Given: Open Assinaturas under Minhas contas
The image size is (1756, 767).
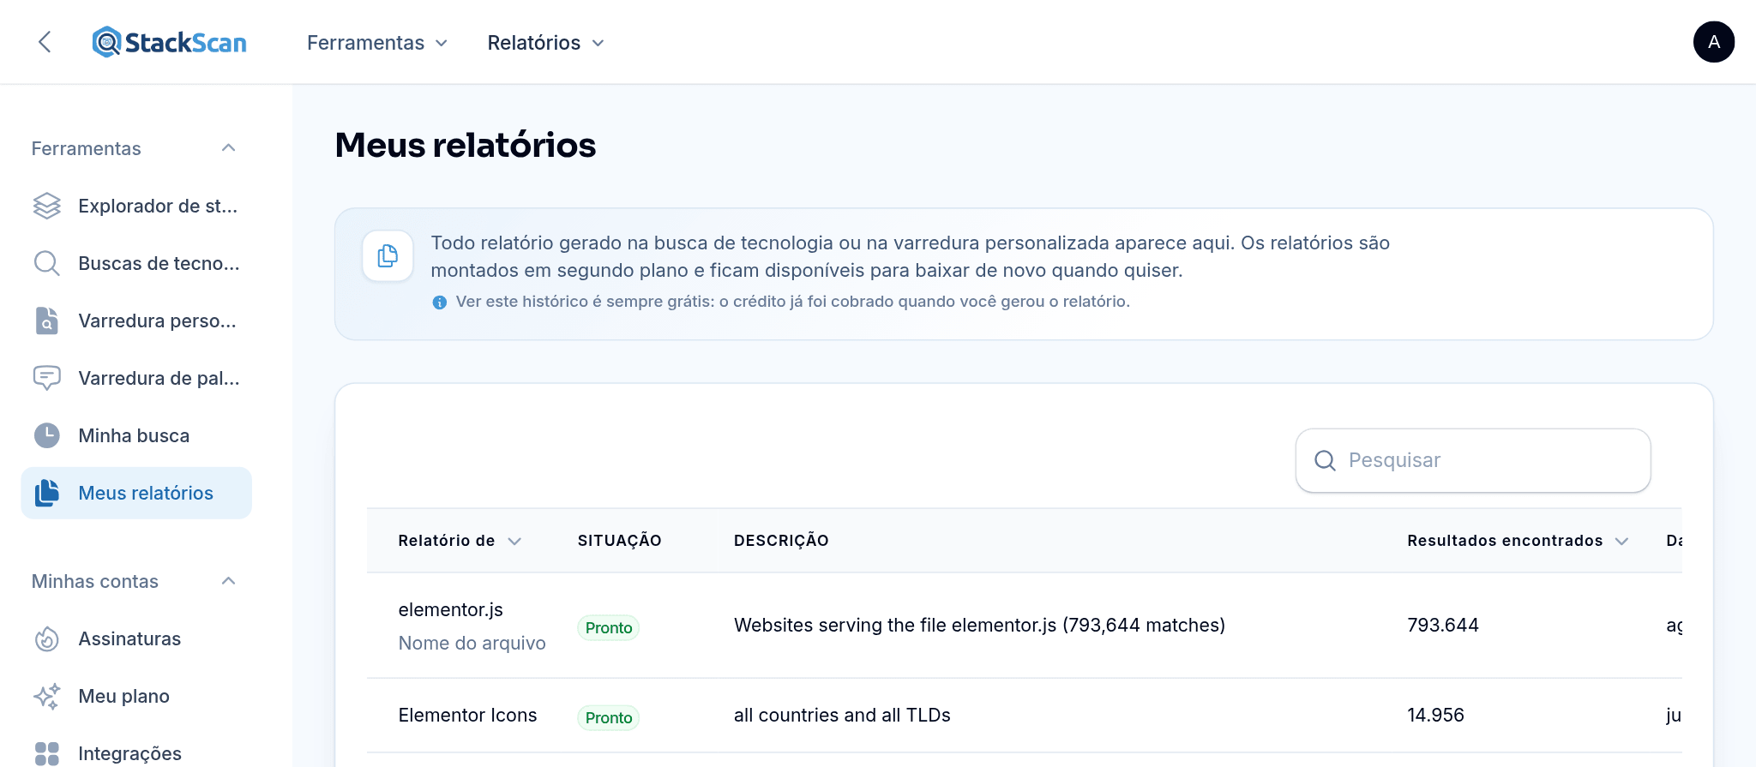Looking at the screenshot, I should 136,638.
